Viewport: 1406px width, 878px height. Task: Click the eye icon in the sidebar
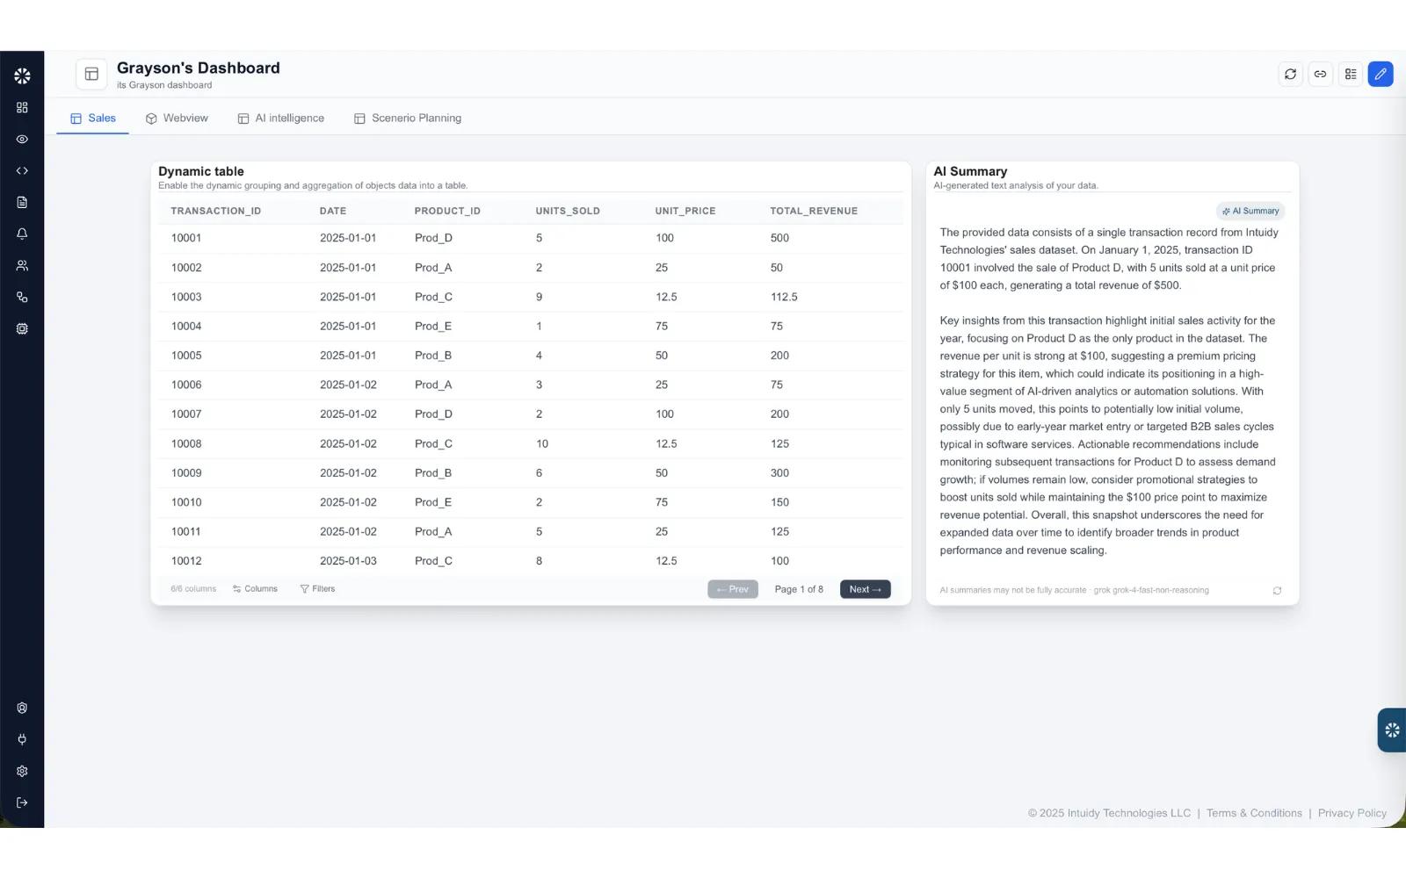[22, 140]
